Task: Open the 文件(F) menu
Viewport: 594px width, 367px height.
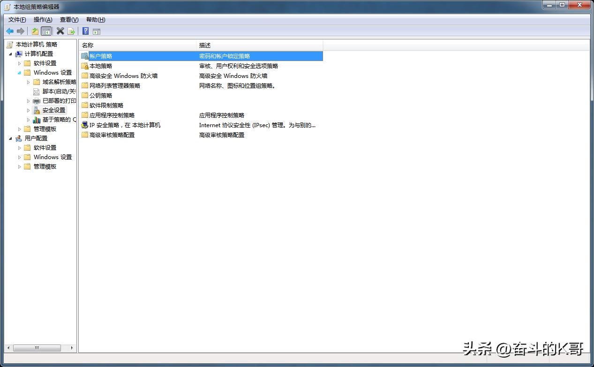Action: 16,19
